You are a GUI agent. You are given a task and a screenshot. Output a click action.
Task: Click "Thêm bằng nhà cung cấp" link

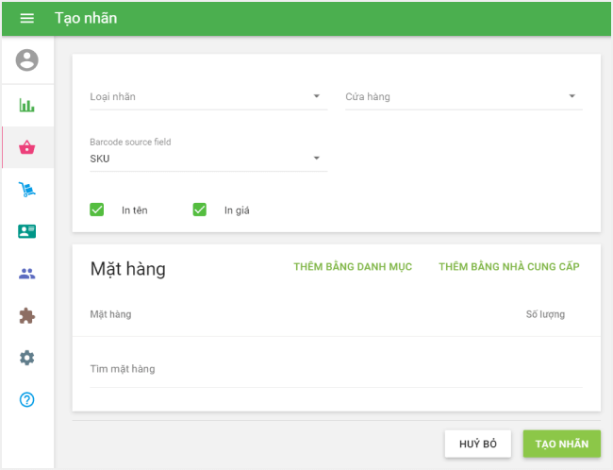pos(508,267)
